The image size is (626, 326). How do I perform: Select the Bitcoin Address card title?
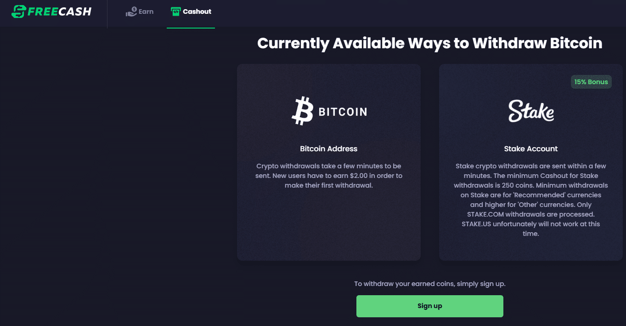(x=328, y=149)
